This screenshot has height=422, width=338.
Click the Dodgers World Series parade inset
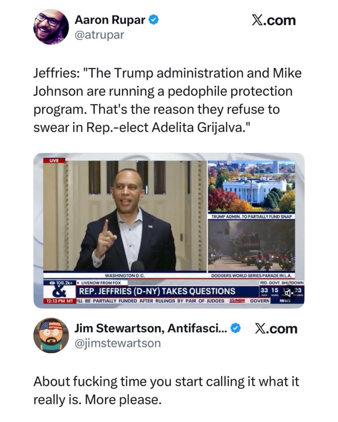pyautogui.click(x=252, y=246)
